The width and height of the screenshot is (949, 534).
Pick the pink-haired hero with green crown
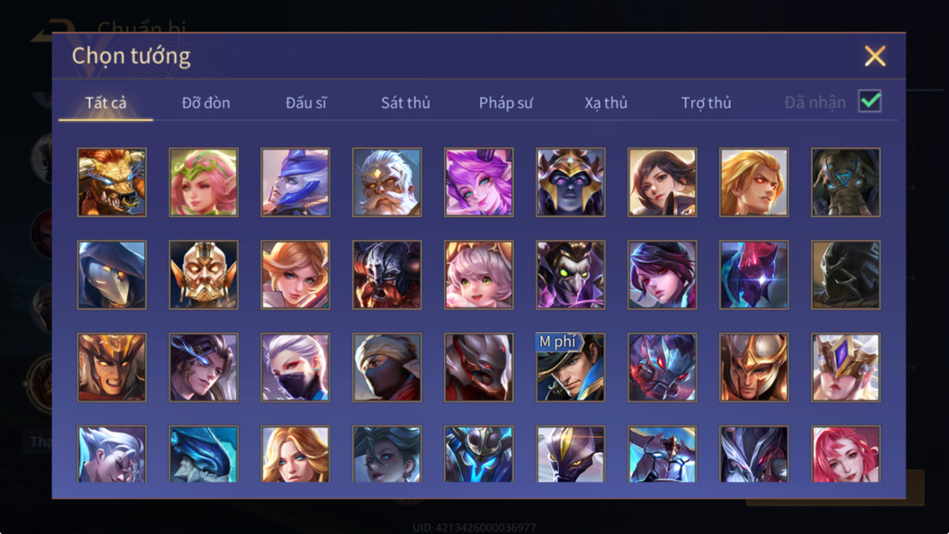point(203,182)
